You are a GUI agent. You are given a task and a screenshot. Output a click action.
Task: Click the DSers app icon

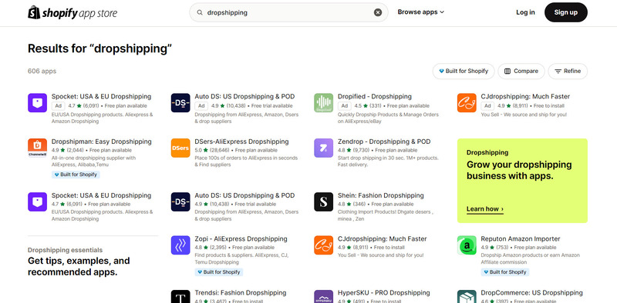180,148
